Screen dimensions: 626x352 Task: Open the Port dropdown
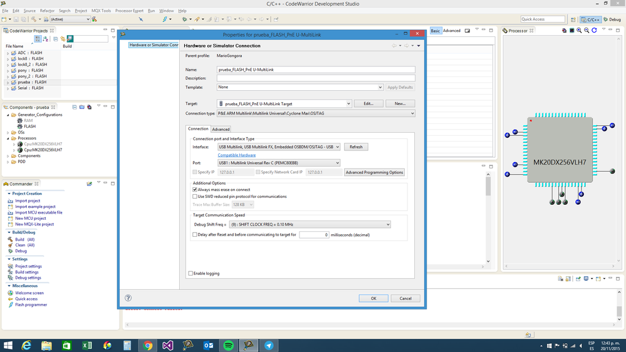[337, 163]
